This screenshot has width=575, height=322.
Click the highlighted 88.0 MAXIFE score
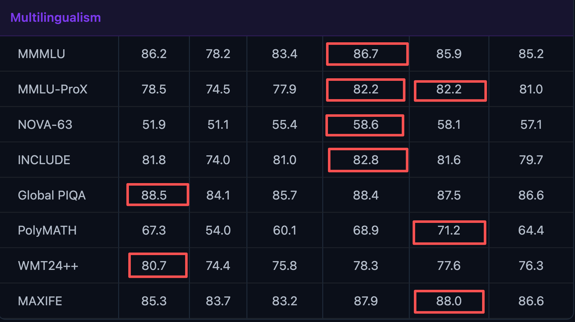coord(449,301)
